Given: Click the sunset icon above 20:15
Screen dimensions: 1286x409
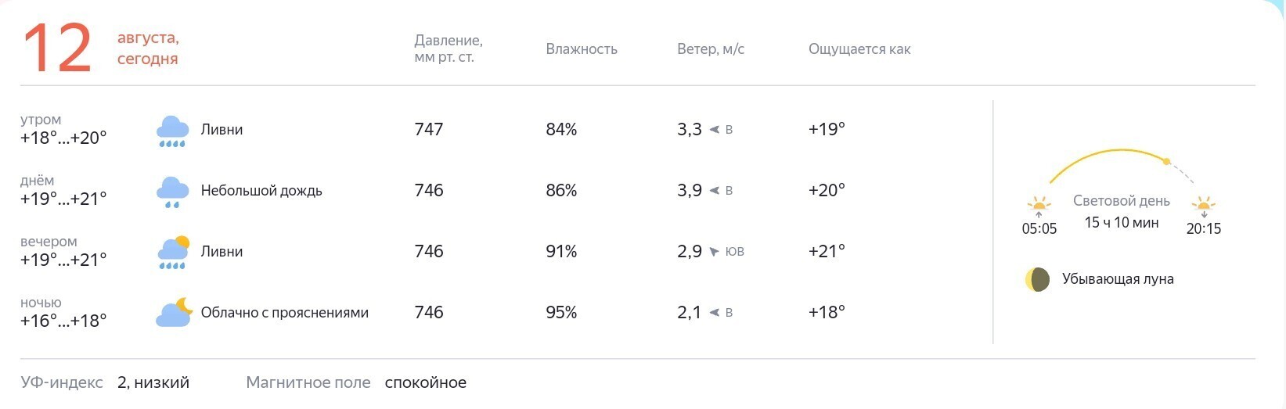Looking at the screenshot, I should click(1203, 207).
